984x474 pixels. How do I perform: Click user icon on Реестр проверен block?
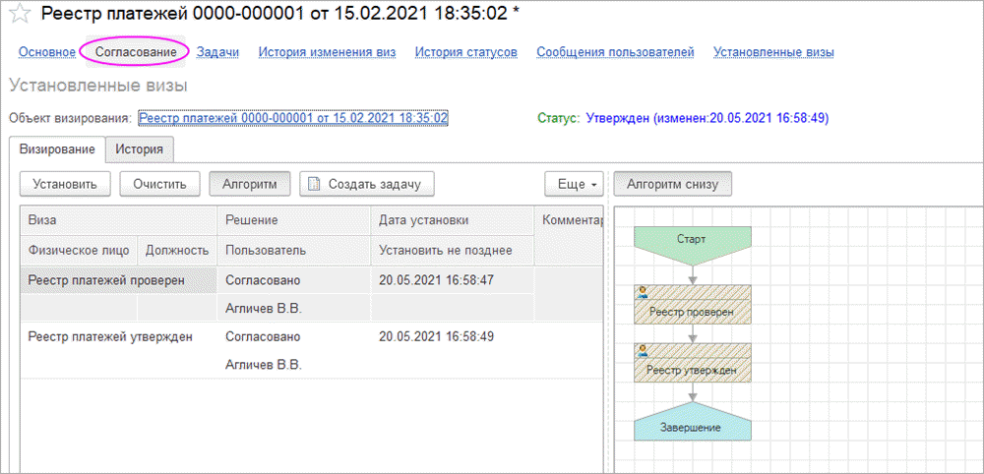[x=643, y=292]
